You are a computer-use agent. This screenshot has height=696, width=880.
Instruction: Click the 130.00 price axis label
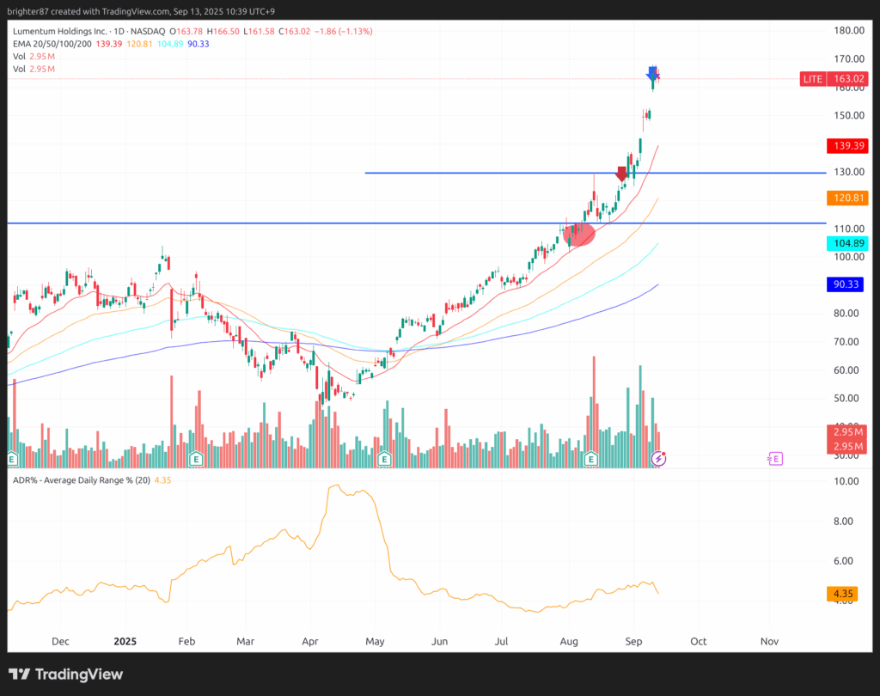point(848,172)
